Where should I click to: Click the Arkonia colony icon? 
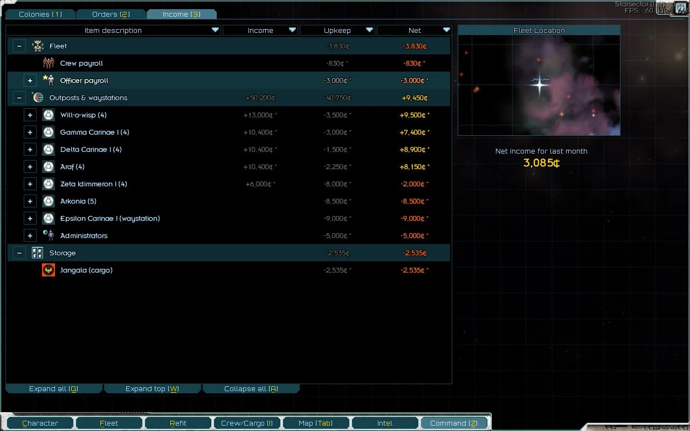[49, 201]
